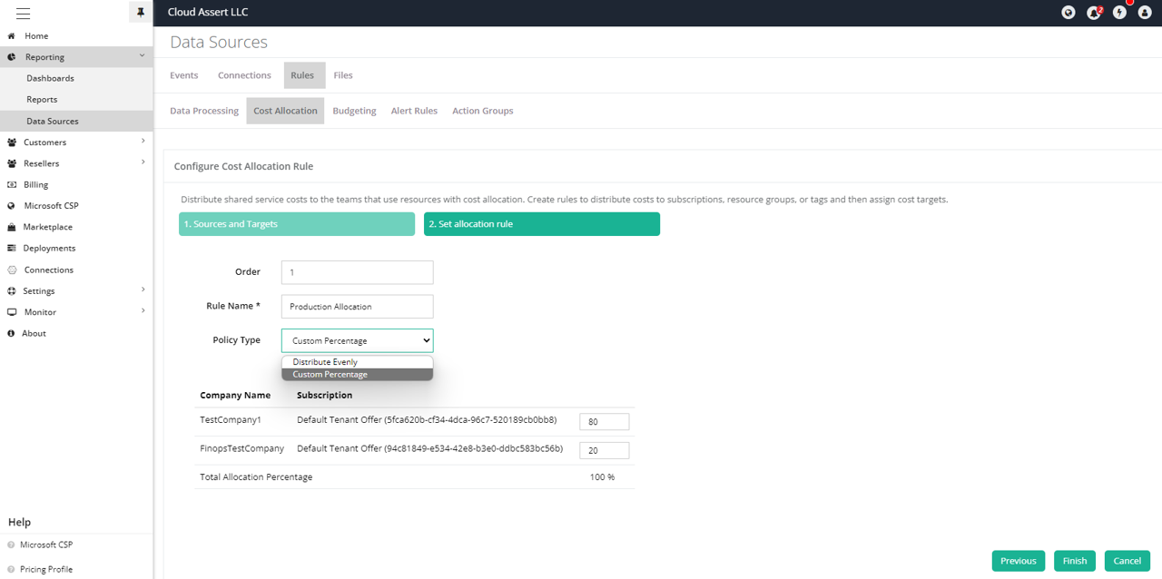Collapse the Reporting menu chevron
The height and width of the screenshot is (579, 1162).
pyautogui.click(x=143, y=56)
